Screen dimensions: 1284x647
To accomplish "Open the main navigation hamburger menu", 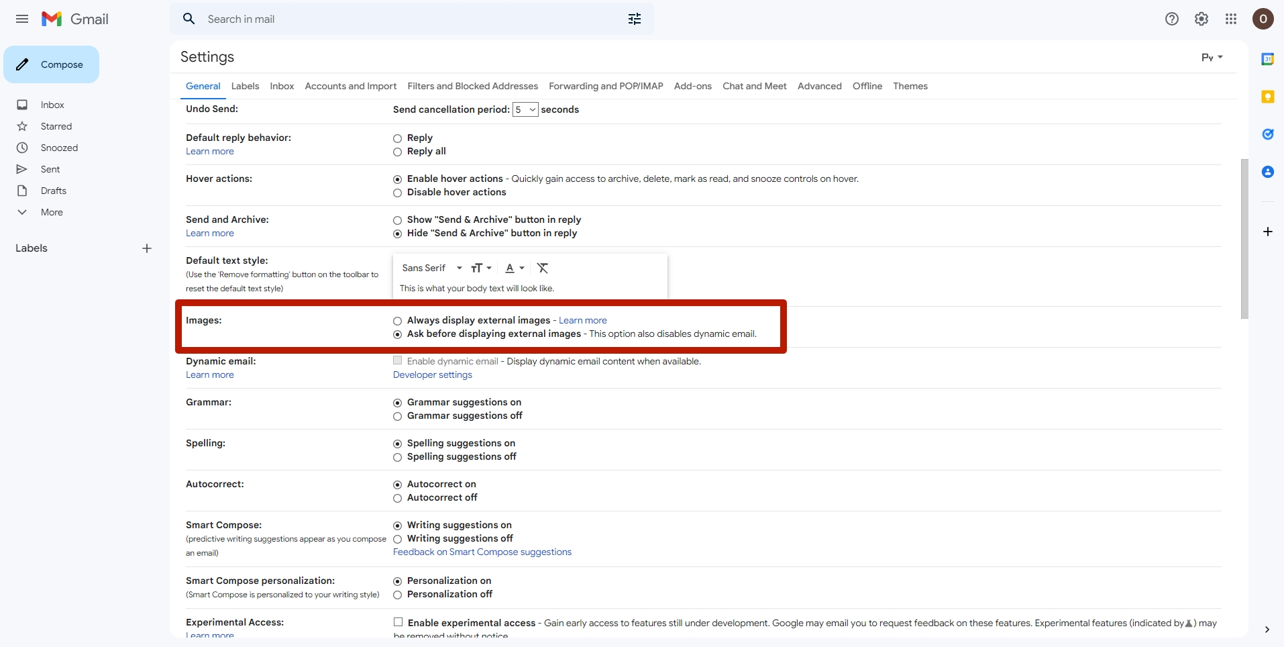I will pos(21,19).
